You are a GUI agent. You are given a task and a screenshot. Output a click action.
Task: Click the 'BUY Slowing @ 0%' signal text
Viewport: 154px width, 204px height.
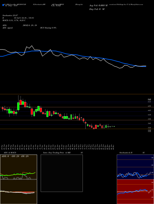pyautogui.click(x=48, y=28)
